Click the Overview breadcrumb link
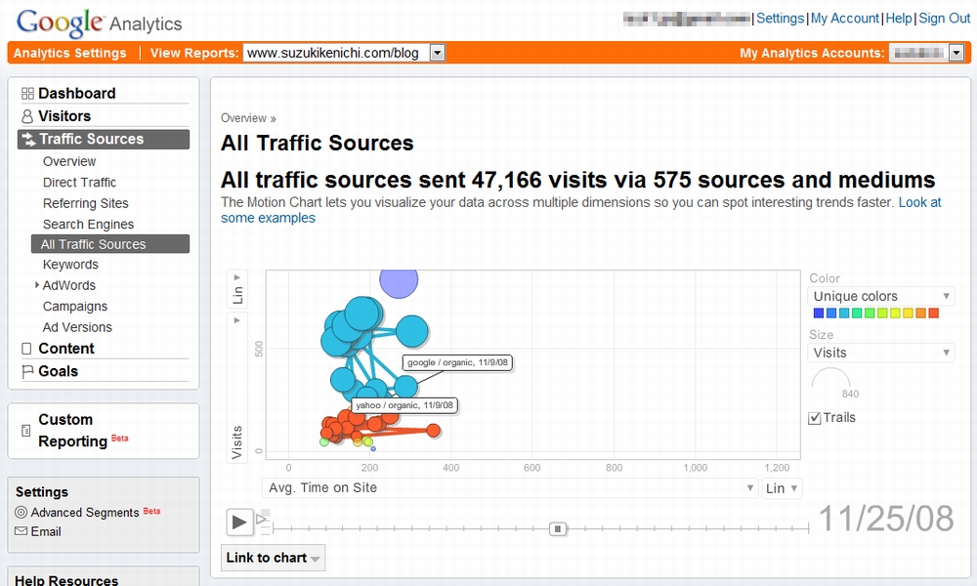This screenshot has height=586, width=977. coord(243,118)
